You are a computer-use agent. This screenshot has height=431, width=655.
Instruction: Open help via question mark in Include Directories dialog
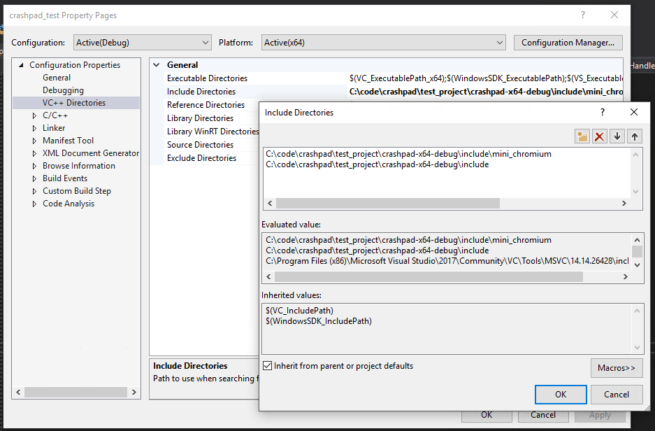pyautogui.click(x=602, y=112)
